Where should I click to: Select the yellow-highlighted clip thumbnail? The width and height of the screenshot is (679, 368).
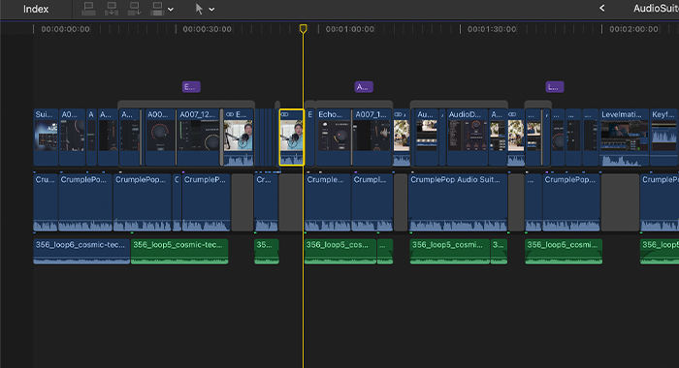tap(291, 138)
